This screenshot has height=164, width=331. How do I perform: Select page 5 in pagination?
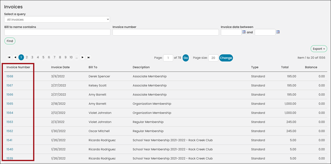pos(43,57)
